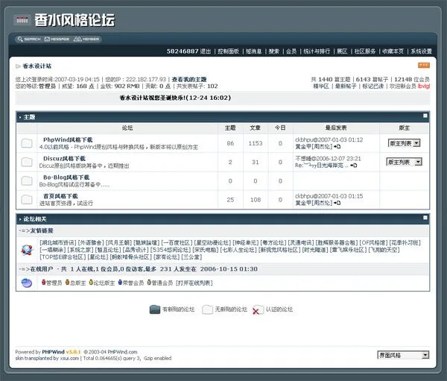Image resolution: width=447 pixels, height=381 pixels.
Task: Open the 界面风格 style selector dropdown
Action: [404, 356]
